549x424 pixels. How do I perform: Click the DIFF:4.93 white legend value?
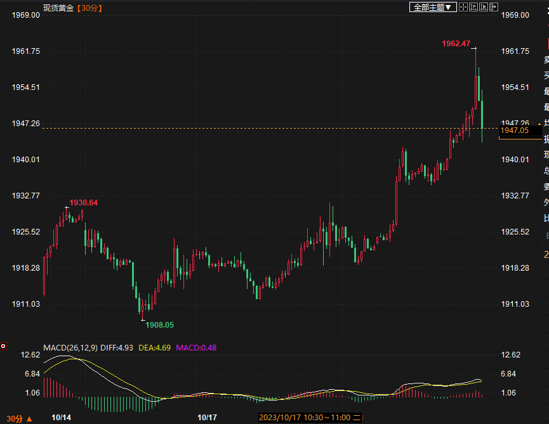click(117, 347)
